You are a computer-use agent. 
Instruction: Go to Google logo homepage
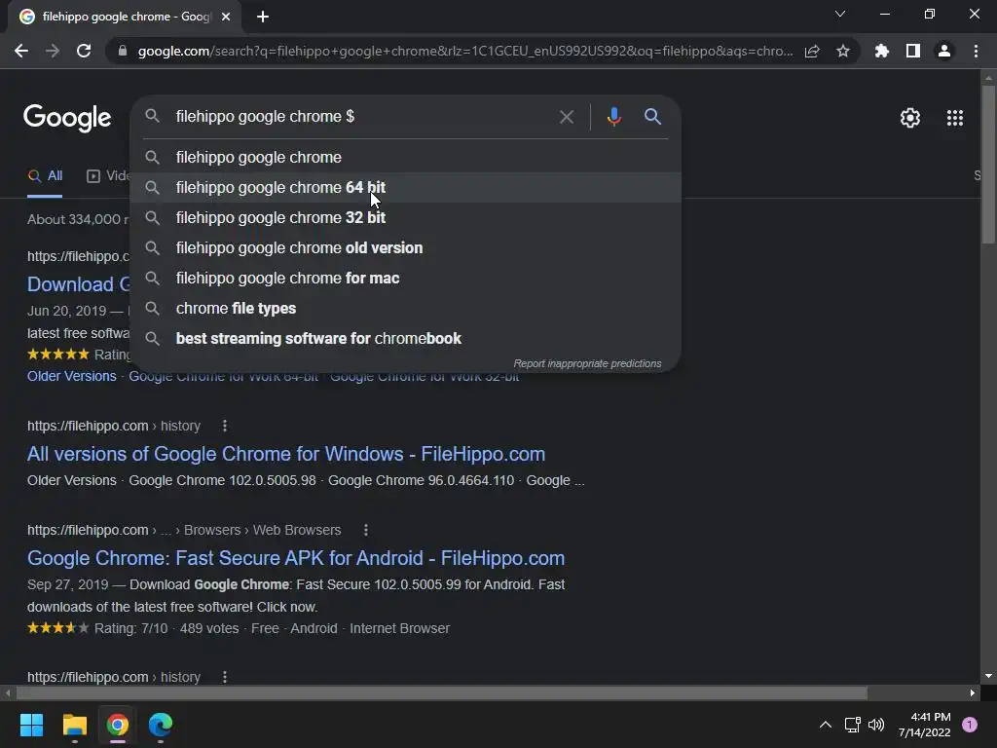[67, 118]
